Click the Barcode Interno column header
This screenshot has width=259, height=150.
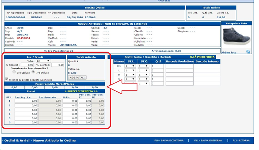tap(207, 61)
